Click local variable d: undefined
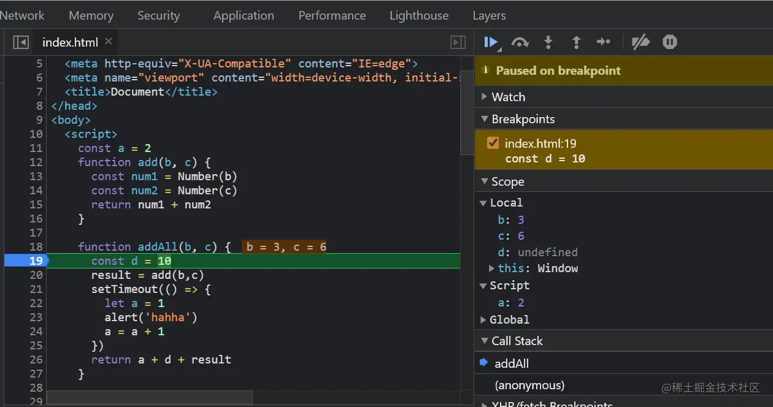Image resolution: width=773 pixels, height=407 pixels. pyautogui.click(x=537, y=252)
